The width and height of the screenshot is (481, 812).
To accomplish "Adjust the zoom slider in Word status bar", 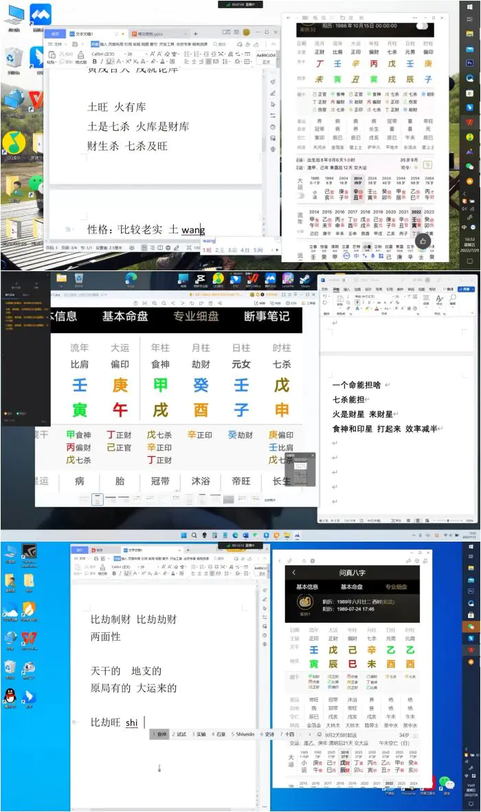I will (x=447, y=521).
